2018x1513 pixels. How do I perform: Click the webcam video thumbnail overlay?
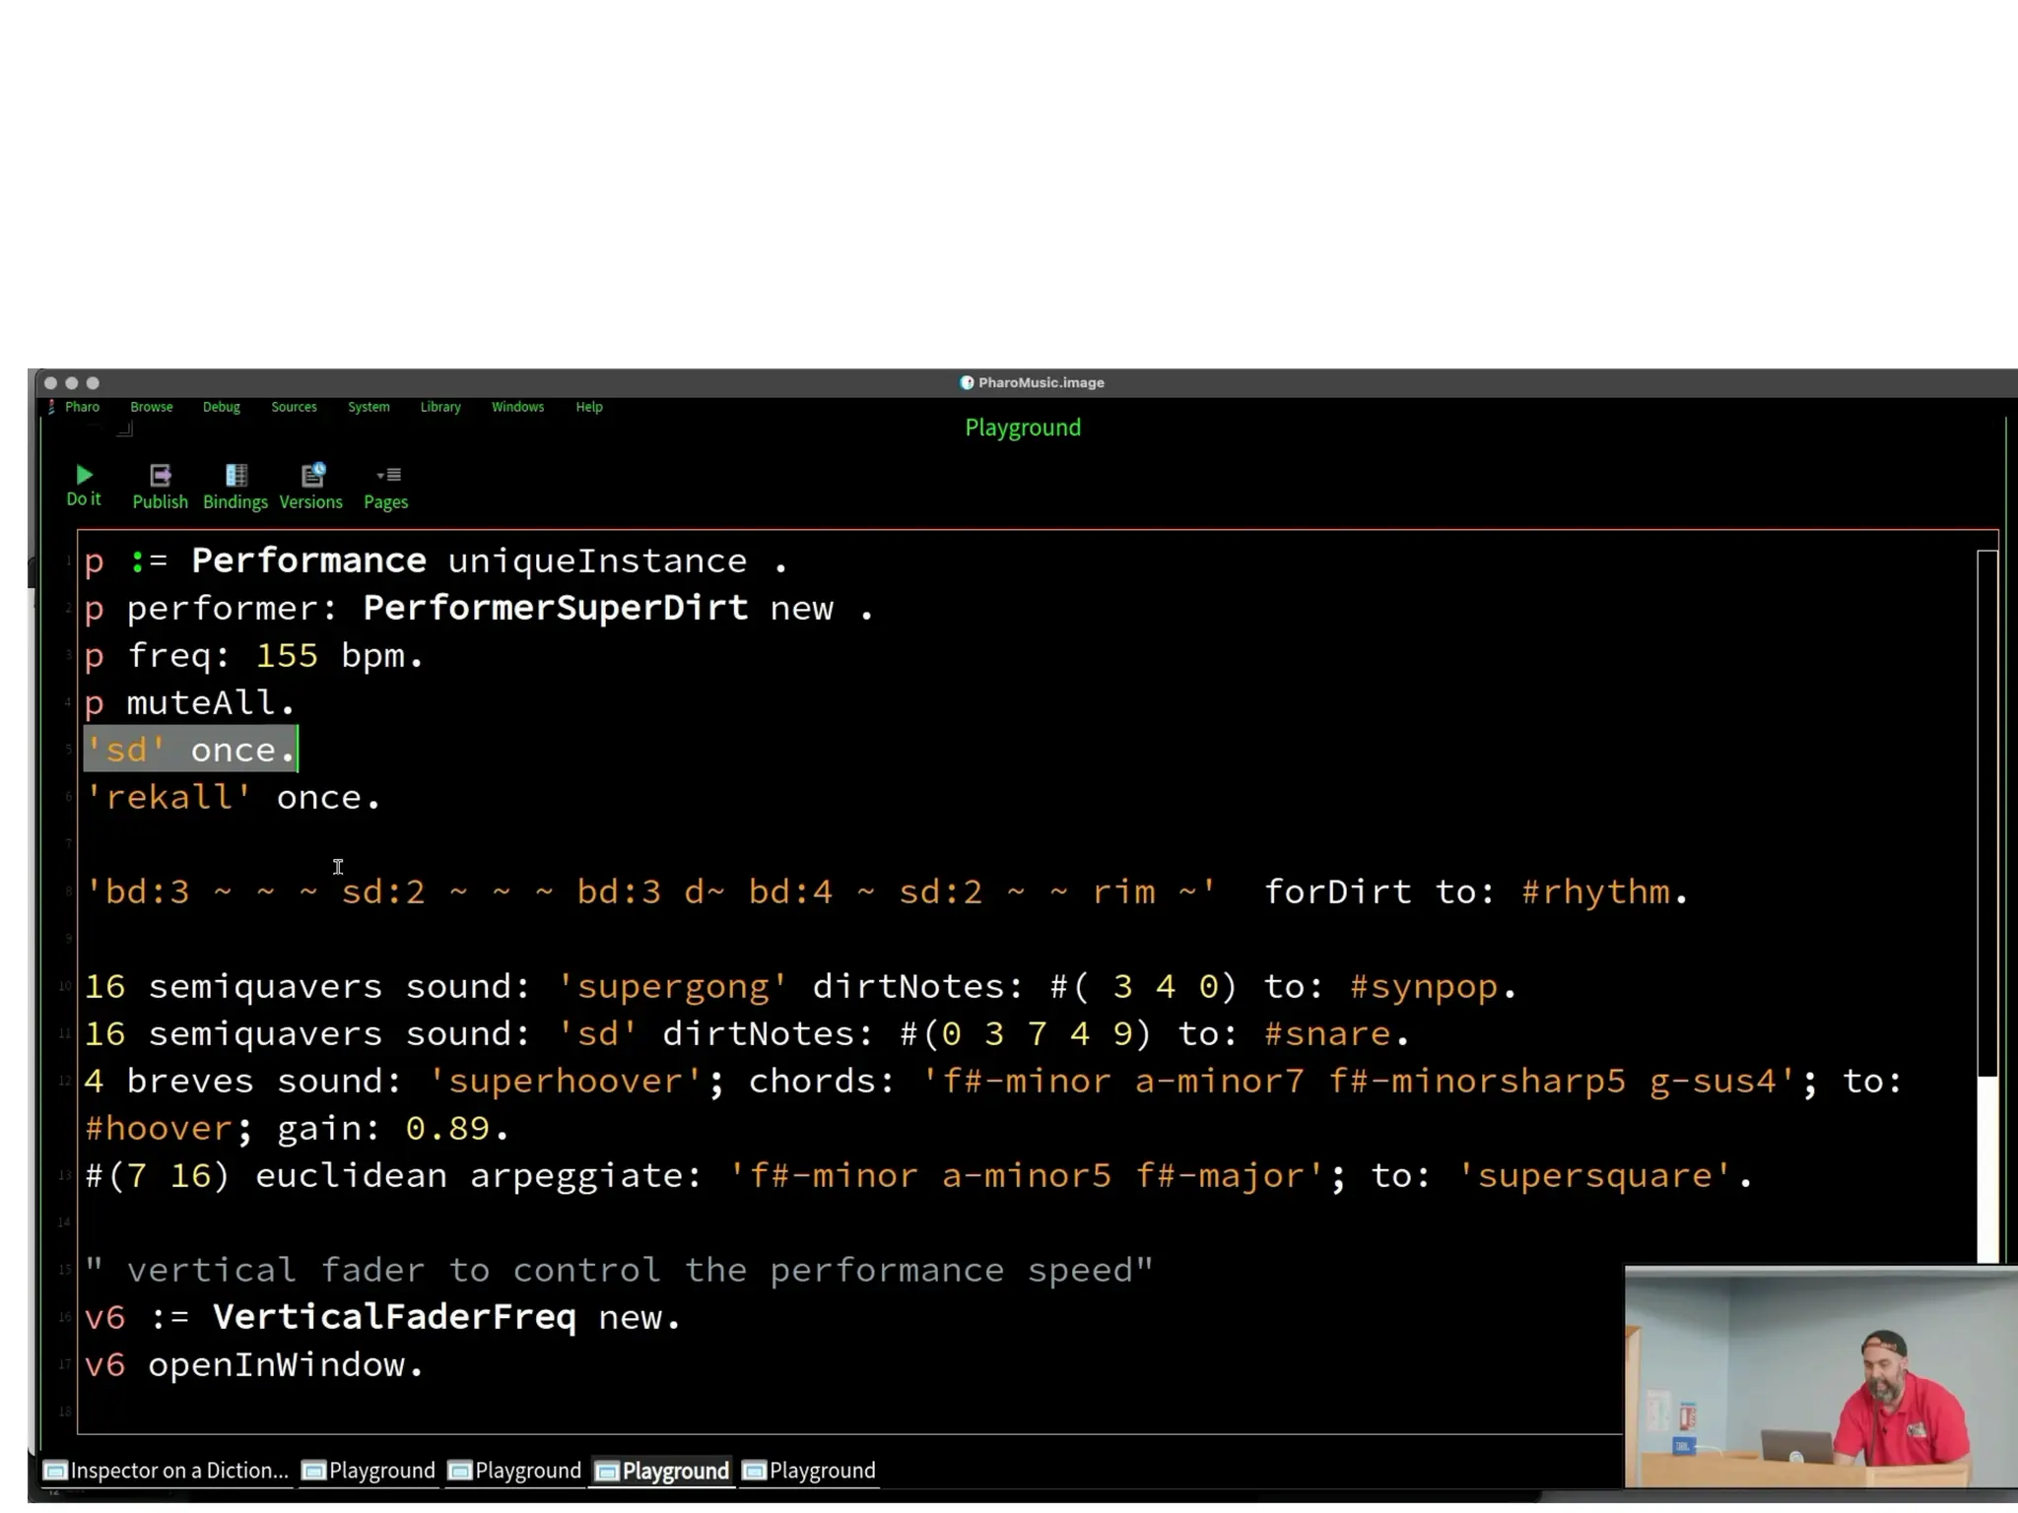point(1820,1376)
